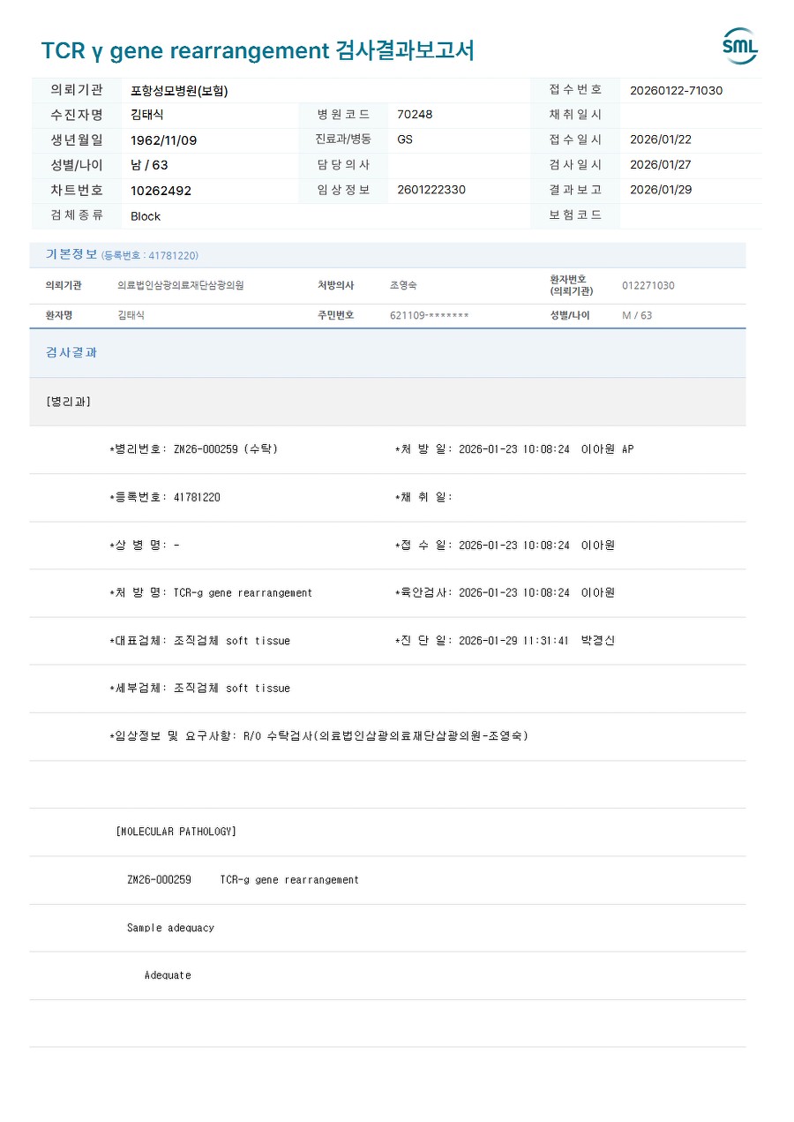Select the ZM26-000259 TCR-g gene rearrangement result line
Viewport: 794px width, 1122px height.
243,879
